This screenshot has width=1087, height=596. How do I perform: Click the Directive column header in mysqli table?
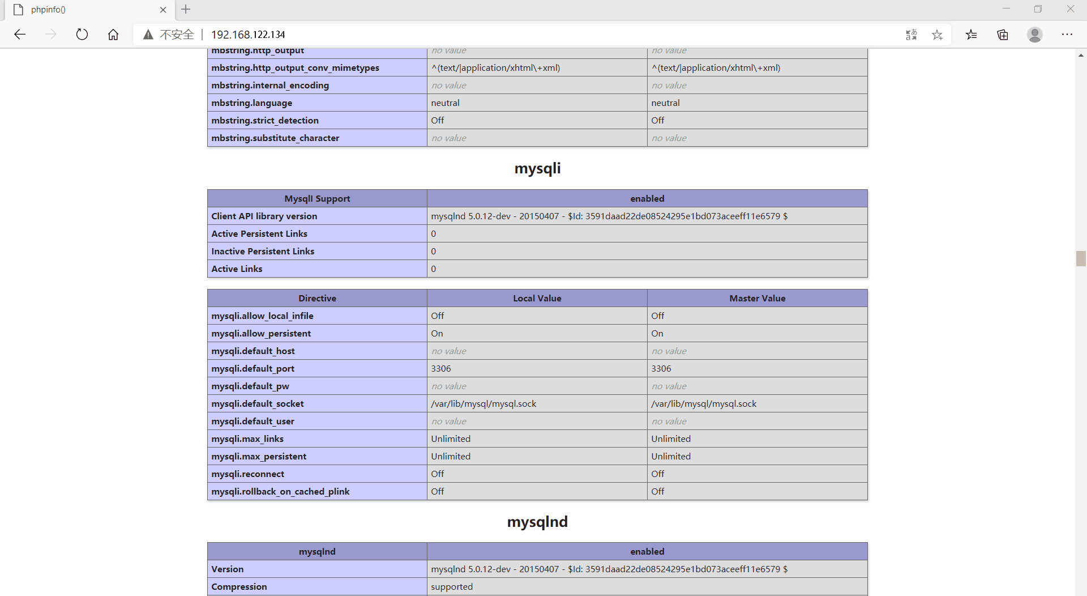pyautogui.click(x=317, y=298)
